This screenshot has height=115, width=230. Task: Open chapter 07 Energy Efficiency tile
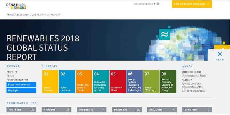[151, 82]
